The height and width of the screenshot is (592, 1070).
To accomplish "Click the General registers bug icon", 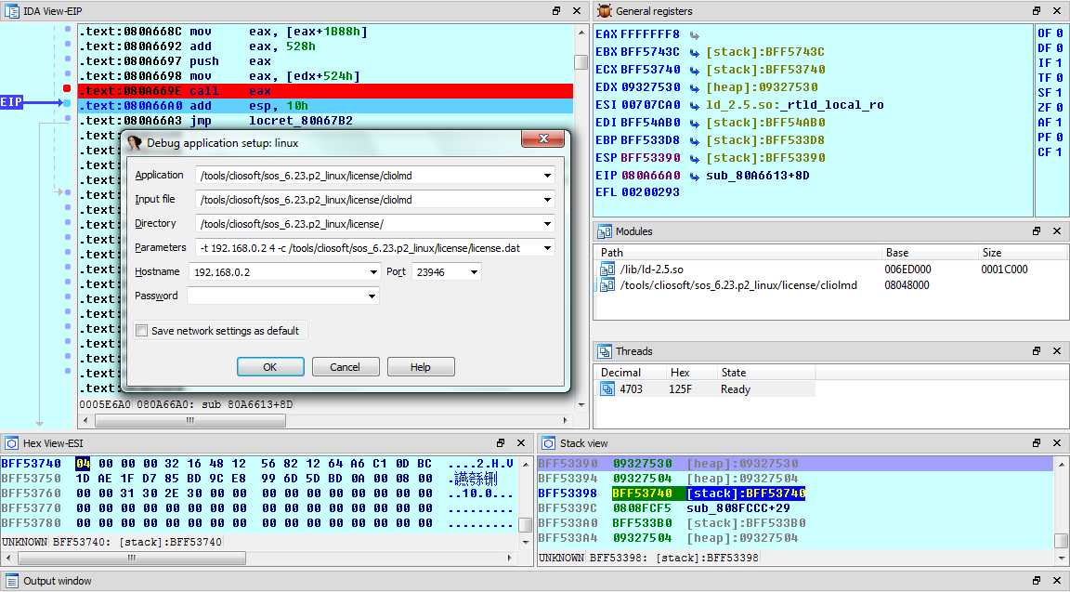I will pos(604,11).
